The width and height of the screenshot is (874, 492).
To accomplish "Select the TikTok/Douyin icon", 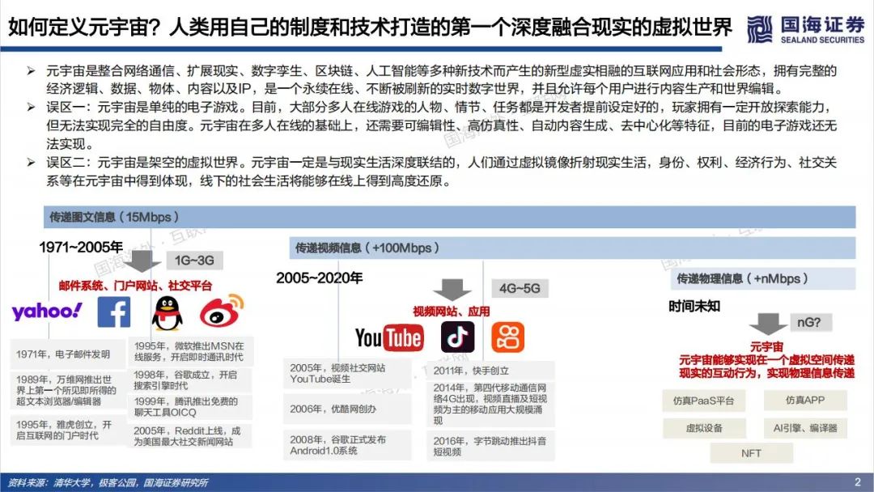I will (x=457, y=336).
